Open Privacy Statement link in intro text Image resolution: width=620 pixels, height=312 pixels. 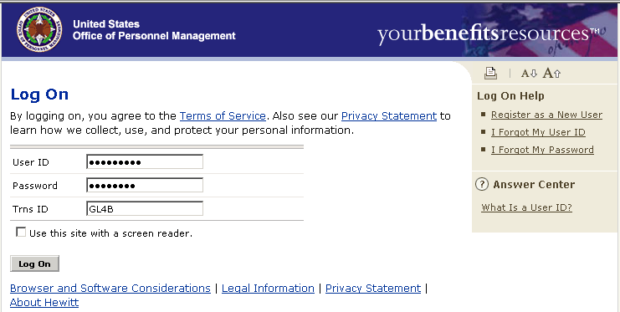tap(389, 116)
